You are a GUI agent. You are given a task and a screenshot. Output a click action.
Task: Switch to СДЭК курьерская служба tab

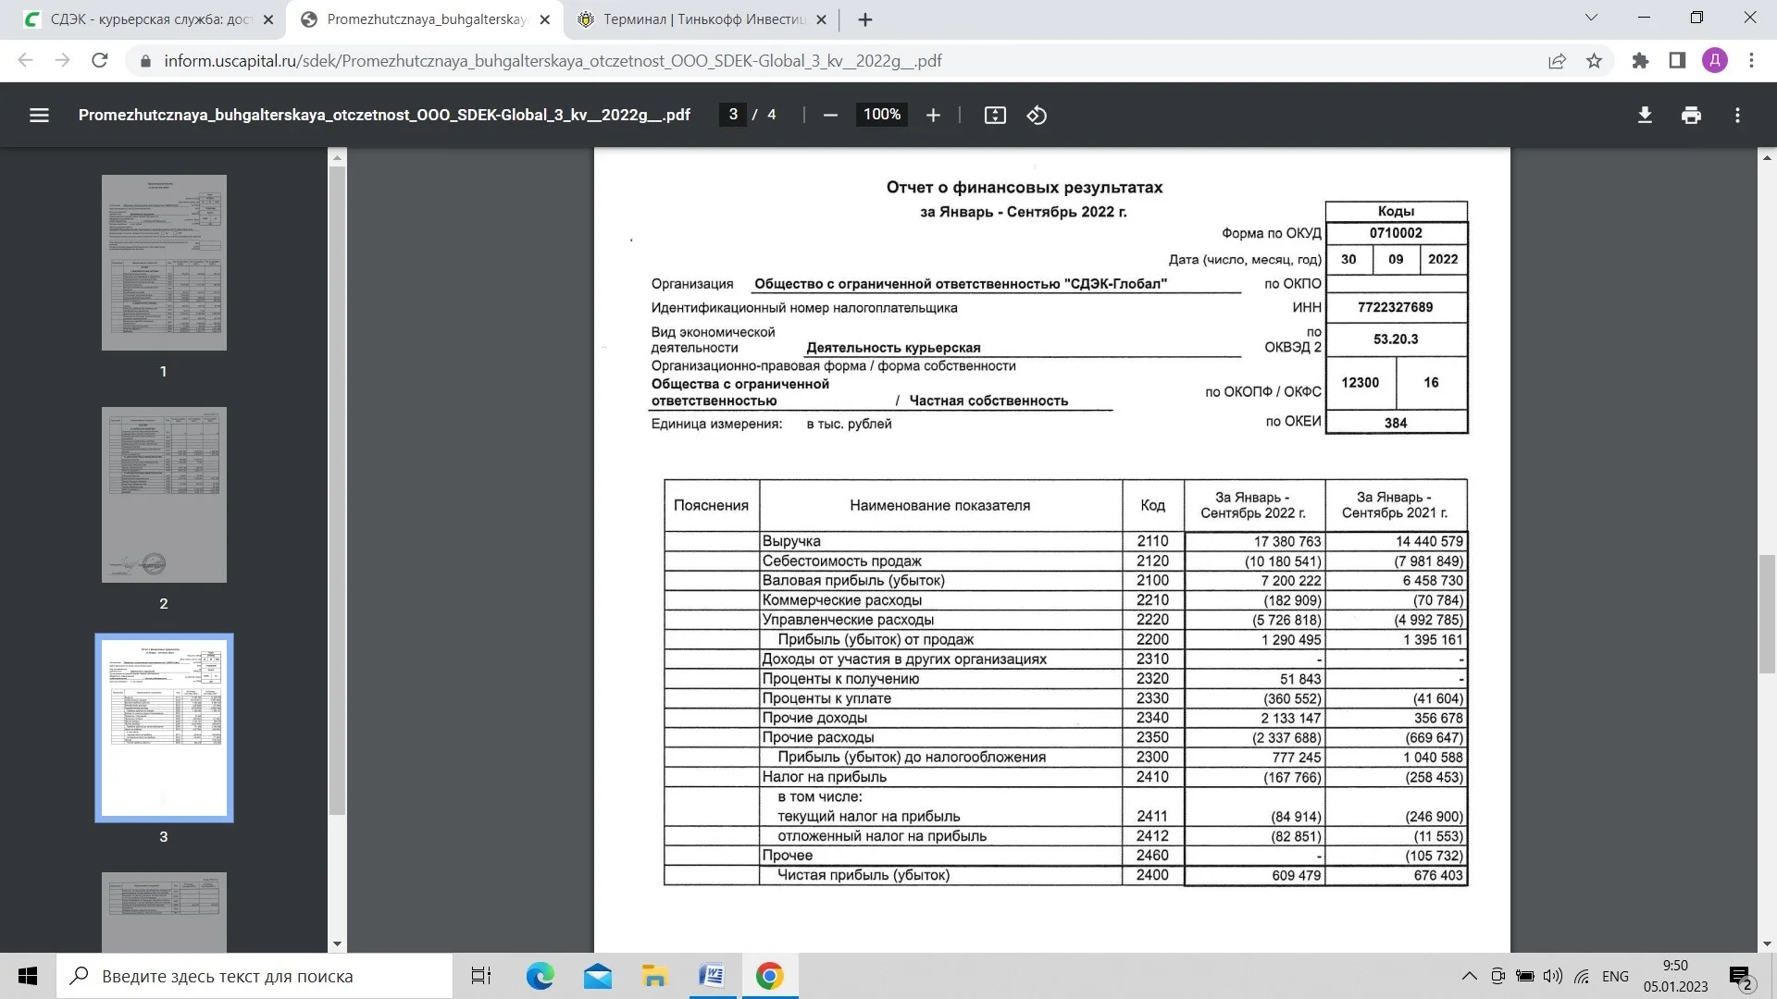(150, 19)
